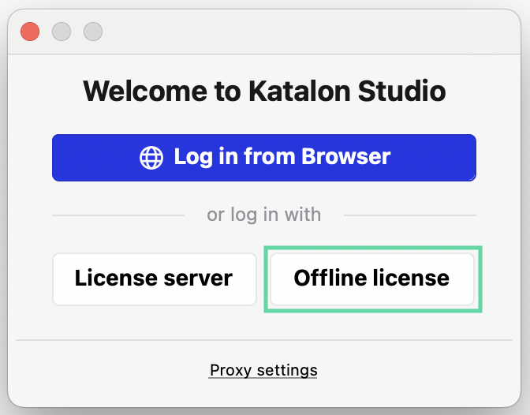Image resolution: width=530 pixels, height=415 pixels.
Task: Click the disabled zoom window button
Action: tap(93, 32)
